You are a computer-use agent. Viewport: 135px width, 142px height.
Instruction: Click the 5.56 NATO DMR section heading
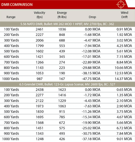(67, 24)
